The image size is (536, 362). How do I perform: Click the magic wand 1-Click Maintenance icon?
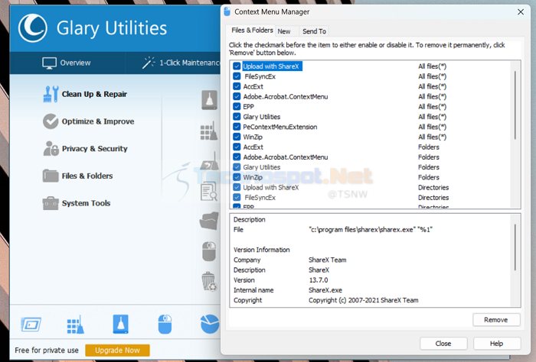coord(149,63)
